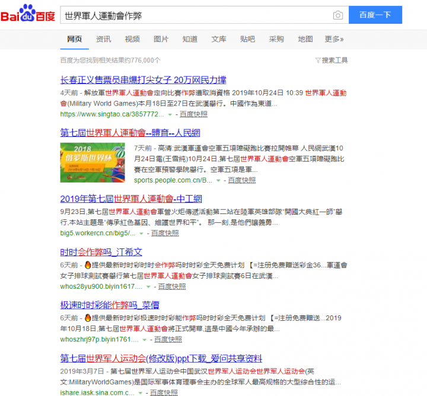This screenshot has height=396, width=427.
Task: Open result 长春正义售票员串爆打尖女子
Action: pyautogui.click(x=143, y=80)
